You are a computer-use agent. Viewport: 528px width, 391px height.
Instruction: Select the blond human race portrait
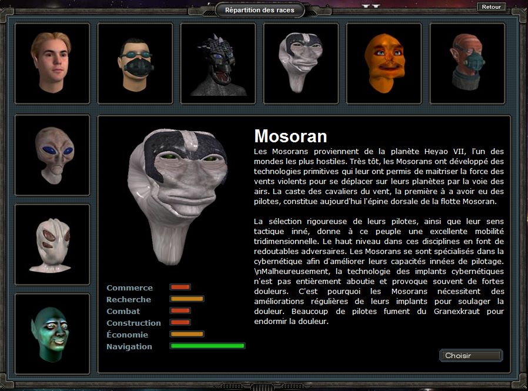pyautogui.click(x=52, y=64)
